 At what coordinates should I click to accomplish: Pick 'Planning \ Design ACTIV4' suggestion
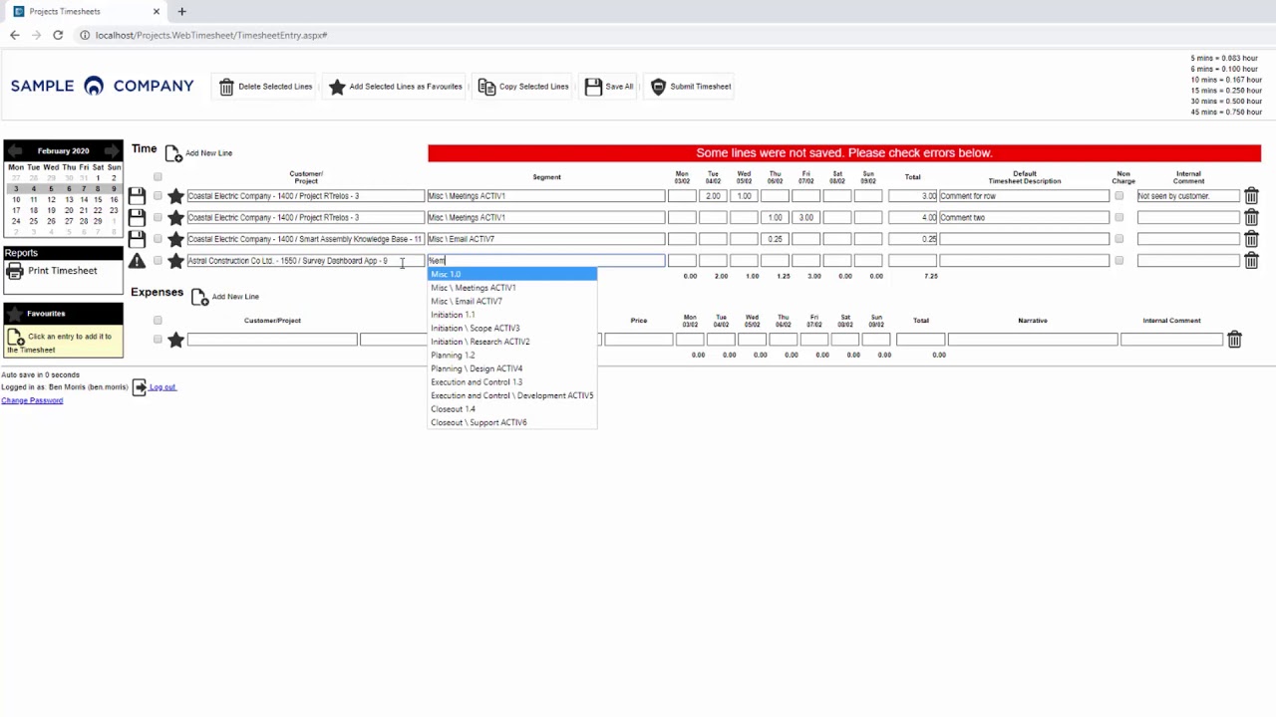click(512, 368)
